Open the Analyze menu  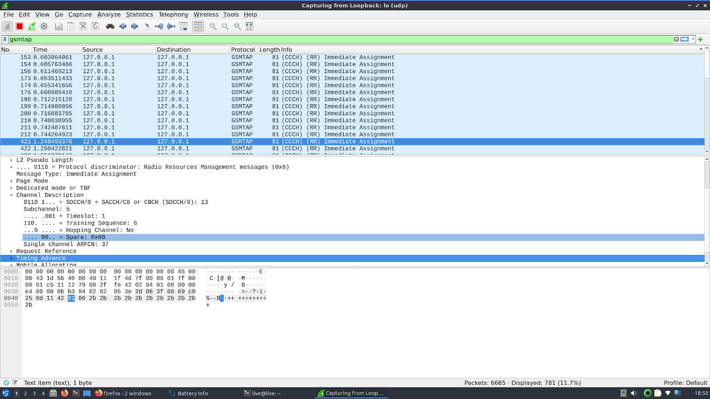point(109,15)
